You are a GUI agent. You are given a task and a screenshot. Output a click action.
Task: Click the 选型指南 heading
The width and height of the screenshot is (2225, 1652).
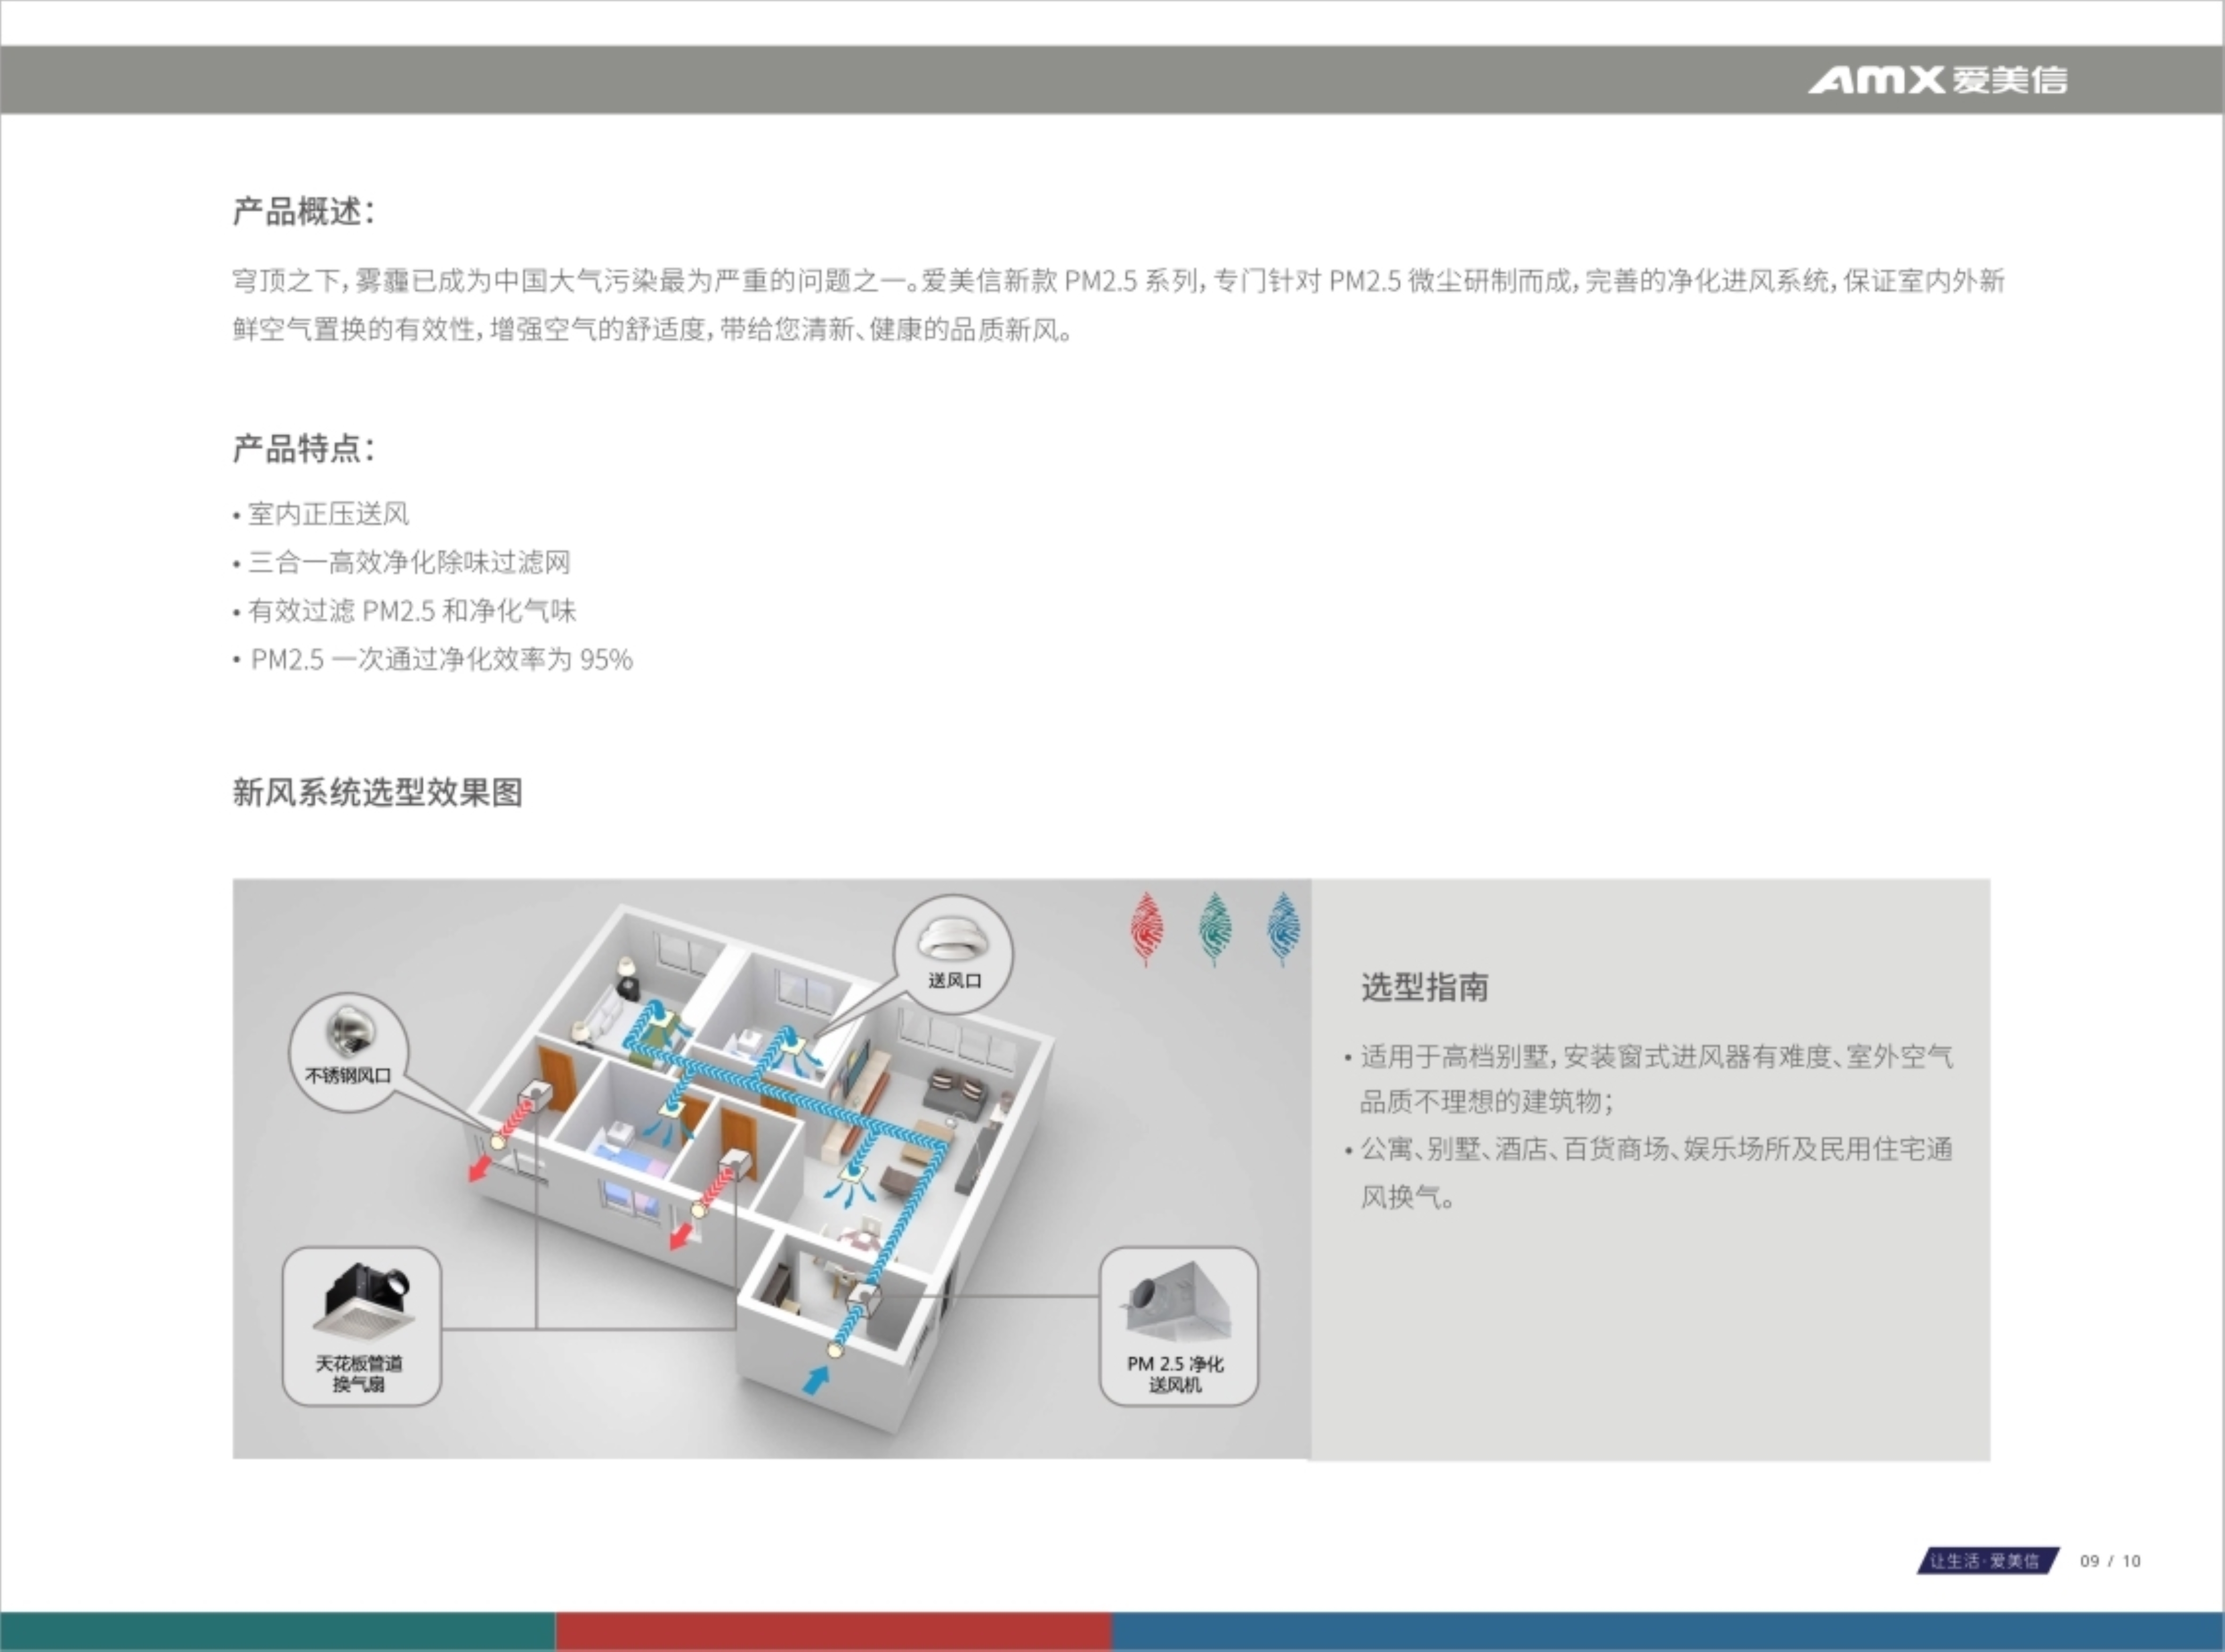point(1424,987)
